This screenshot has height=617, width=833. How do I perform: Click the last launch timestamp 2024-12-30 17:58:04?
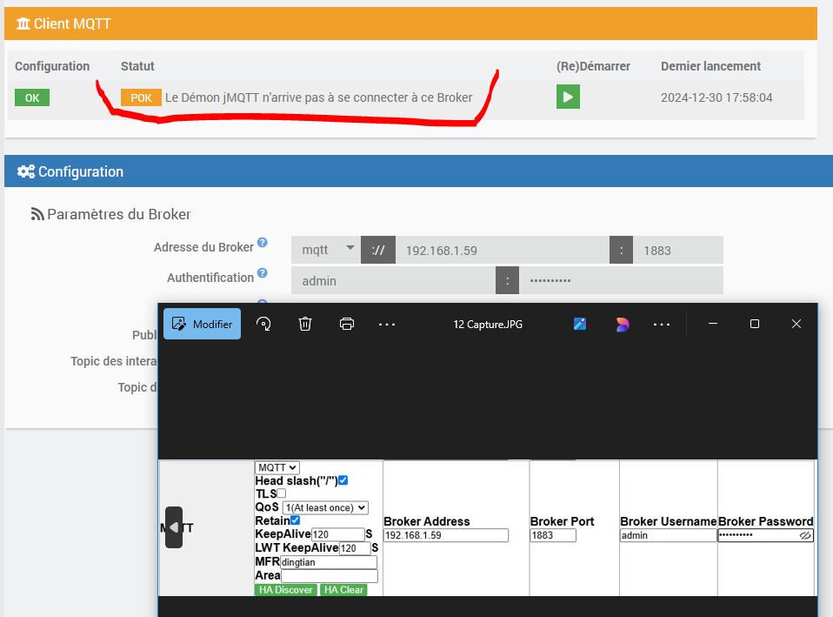[716, 97]
